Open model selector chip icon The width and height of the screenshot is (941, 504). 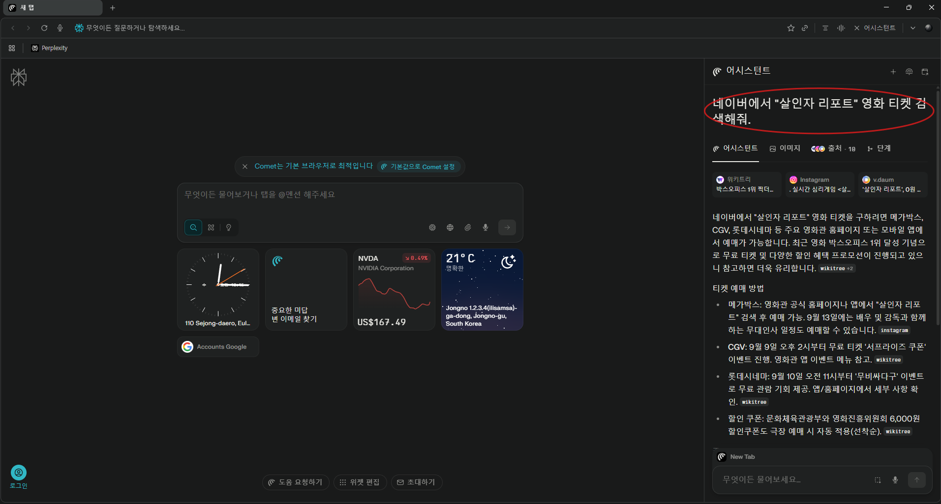[432, 227]
